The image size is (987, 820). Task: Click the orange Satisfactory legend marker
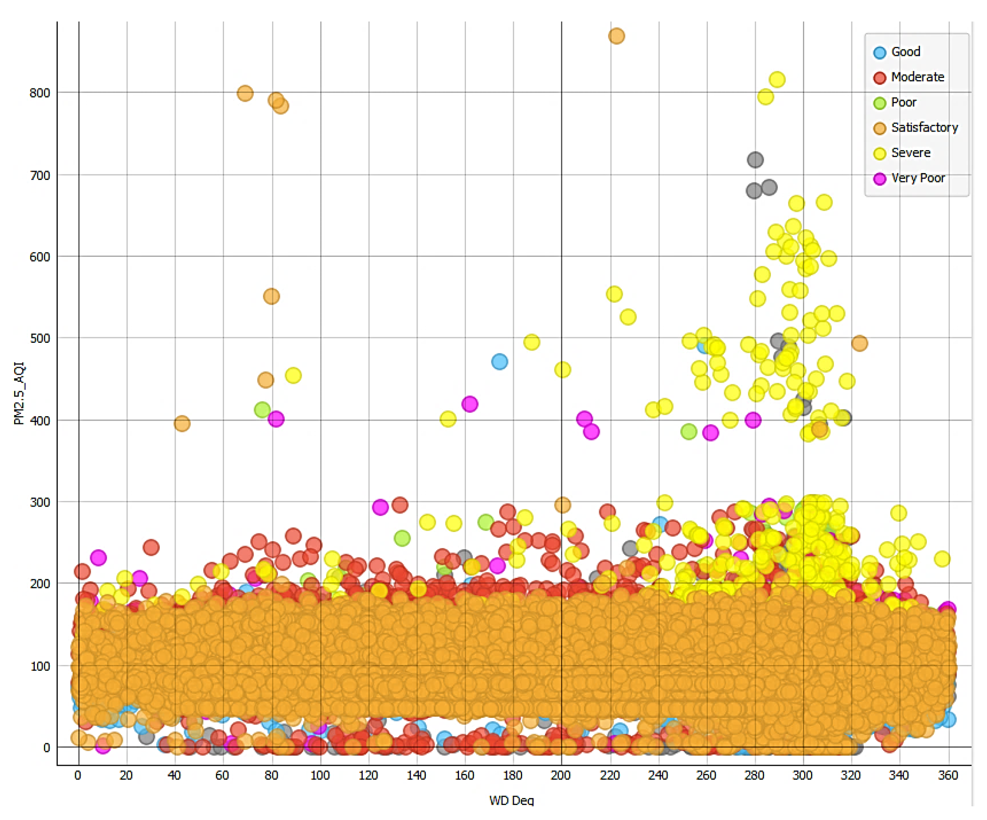pos(879,129)
